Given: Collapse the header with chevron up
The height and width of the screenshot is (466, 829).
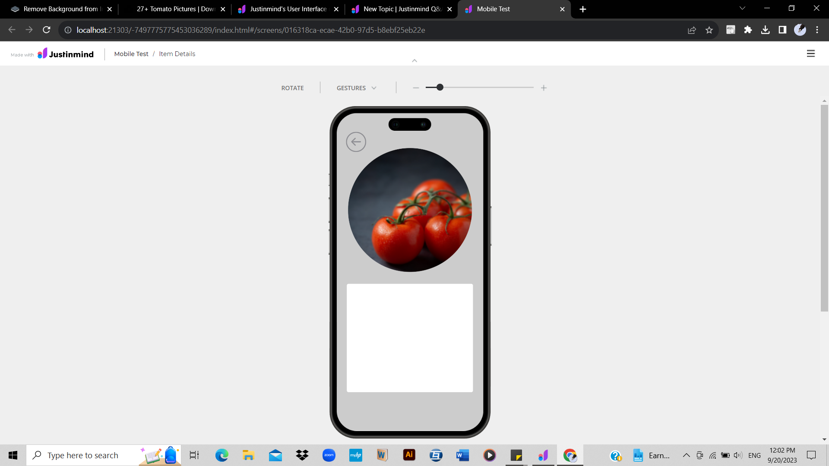Looking at the screenshot, I should [414, 61].
